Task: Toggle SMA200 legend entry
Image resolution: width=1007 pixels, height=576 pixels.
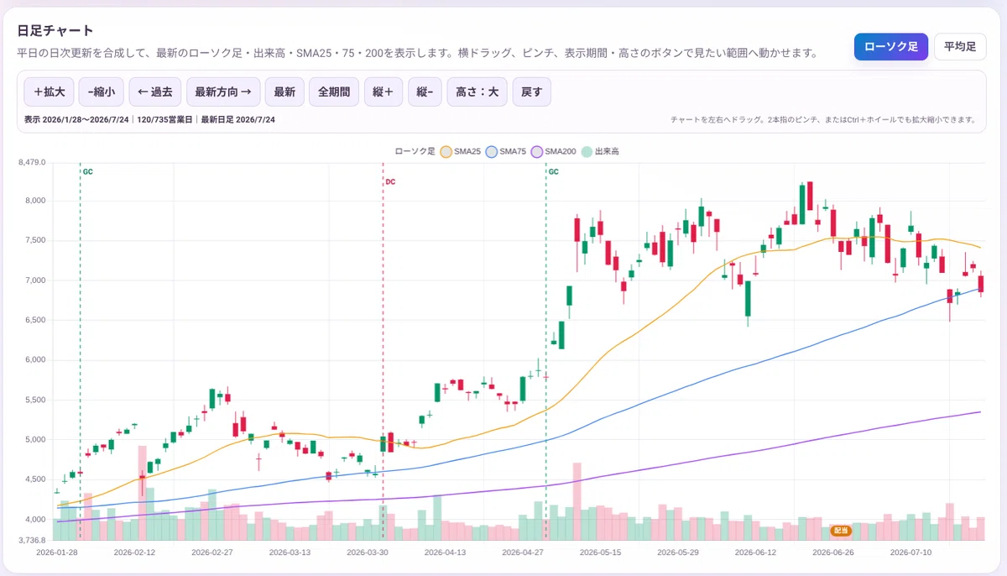Action: pyautogui.click(x=554, y=151)
